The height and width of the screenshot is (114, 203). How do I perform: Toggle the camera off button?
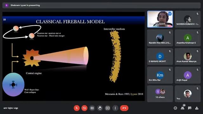pos(84,108)
